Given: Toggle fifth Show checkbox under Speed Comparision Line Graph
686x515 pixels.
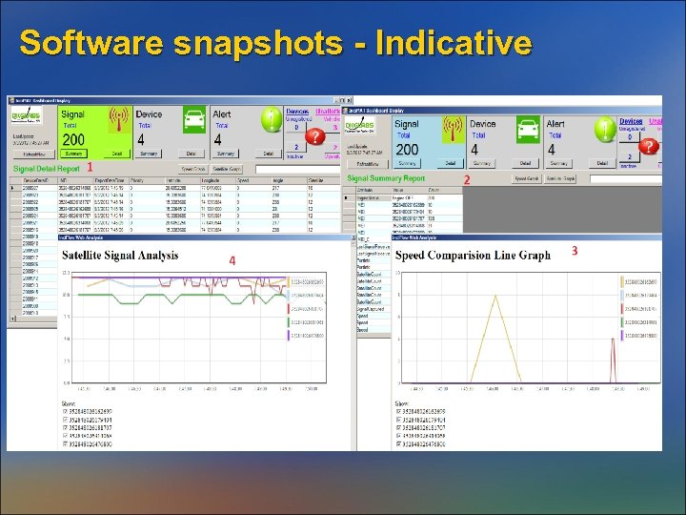Looking at the screenshot, I should (x=398, y=444).
